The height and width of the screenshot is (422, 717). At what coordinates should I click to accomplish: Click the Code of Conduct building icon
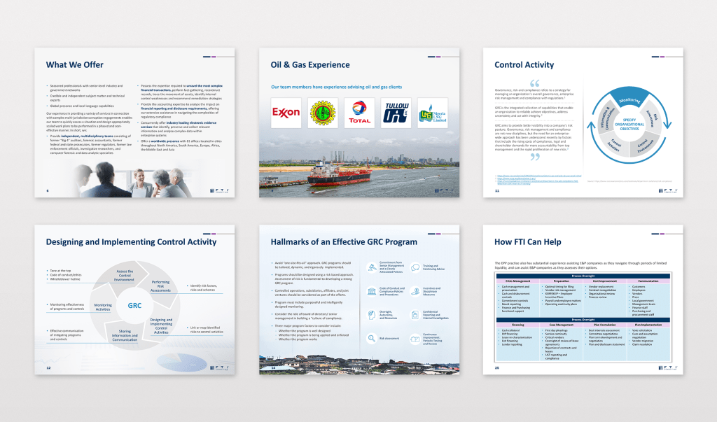pyautogui.click(x=371, y=290)
